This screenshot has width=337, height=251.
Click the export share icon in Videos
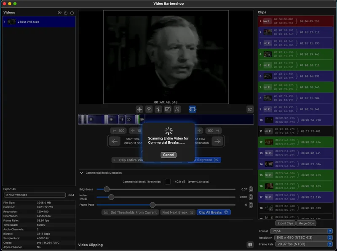(x=72, y=13)
